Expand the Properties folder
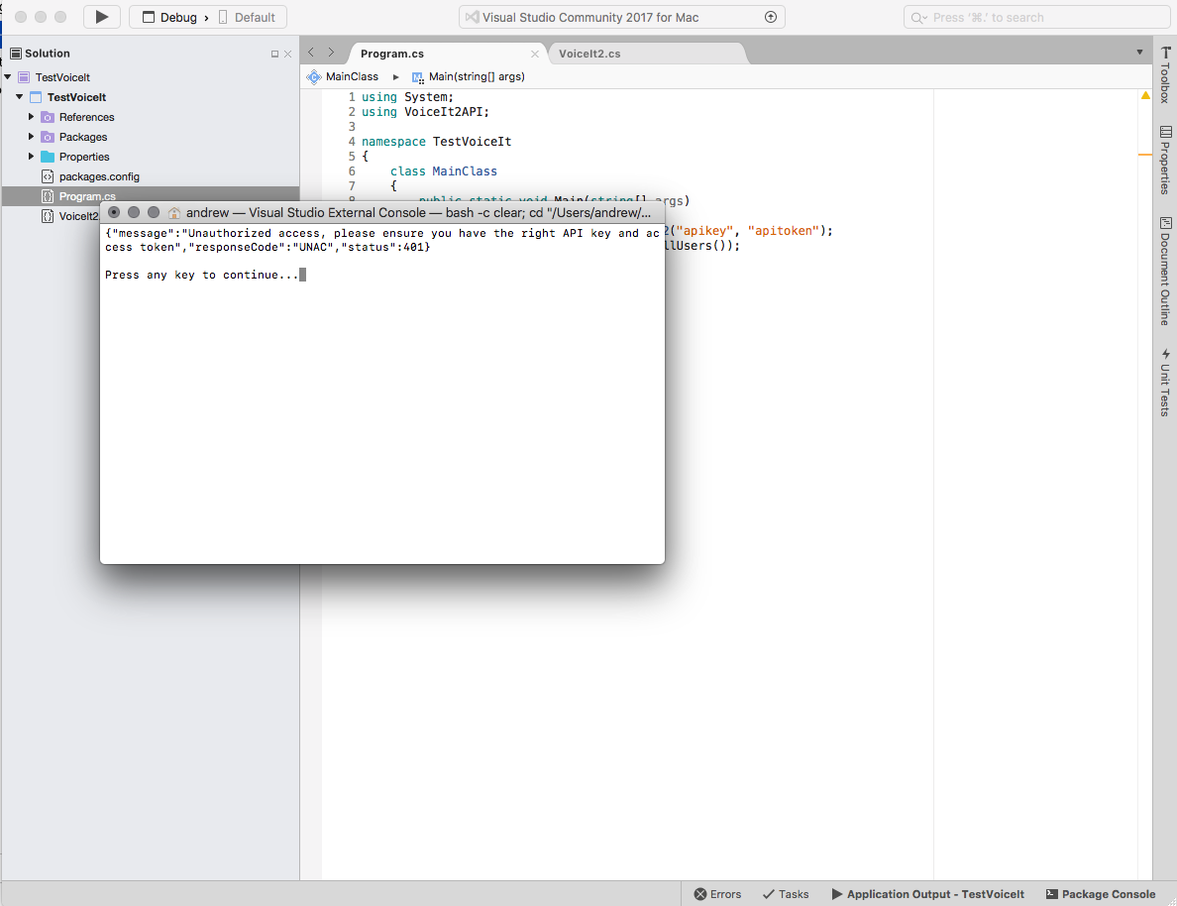Image resolution: width=1177 pixels, height=906 pixels. (31, 157)
